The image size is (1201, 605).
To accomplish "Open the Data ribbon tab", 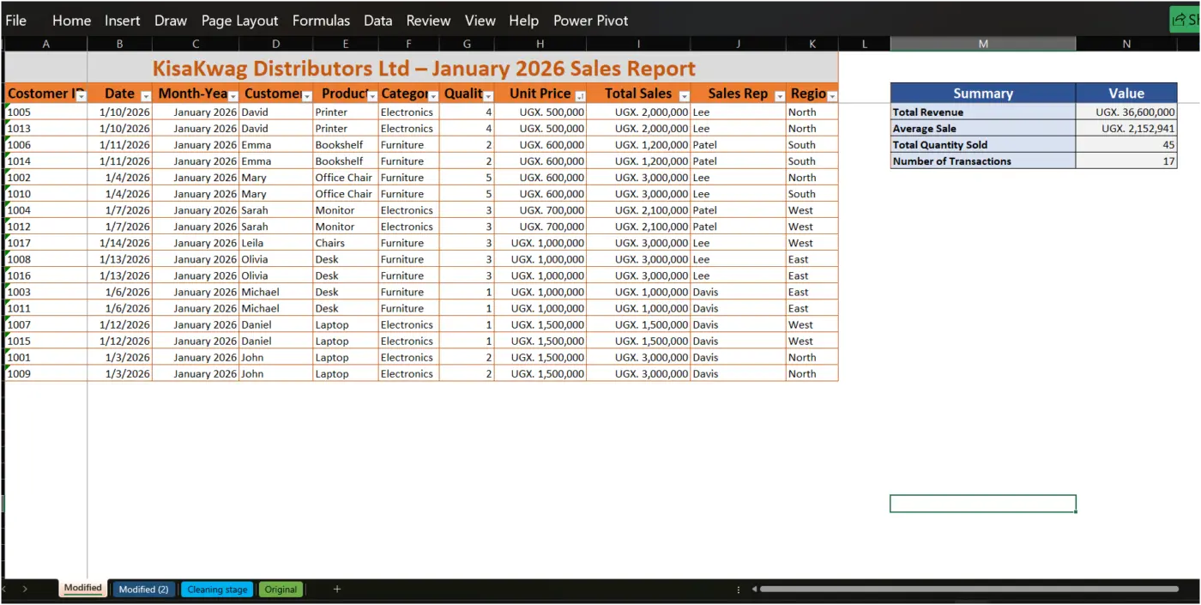I will [377, 21].
